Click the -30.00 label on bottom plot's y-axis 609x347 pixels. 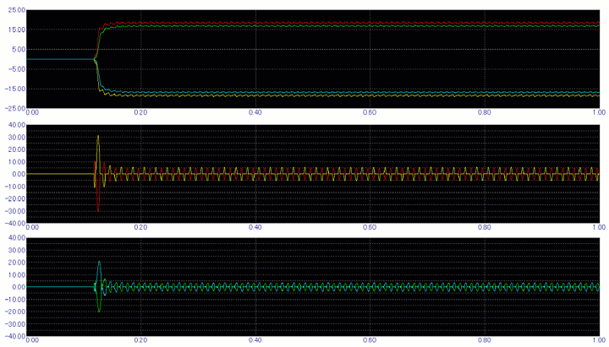tap(14, 324)
